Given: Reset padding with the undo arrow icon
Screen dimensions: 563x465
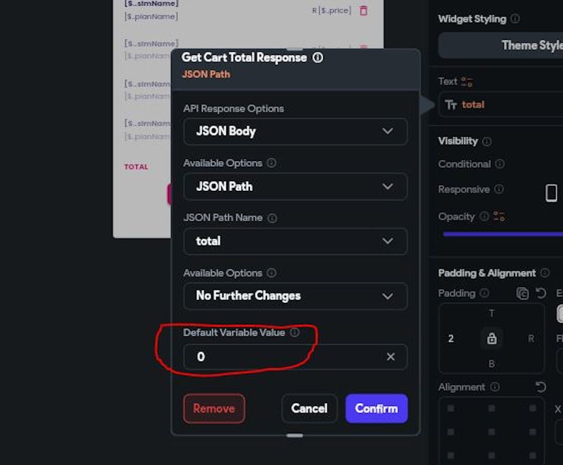Looking at the screenshot, I should tap(540, 293).
